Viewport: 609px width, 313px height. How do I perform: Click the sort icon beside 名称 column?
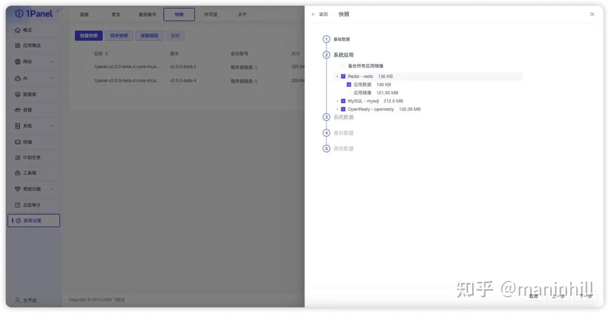106,54
